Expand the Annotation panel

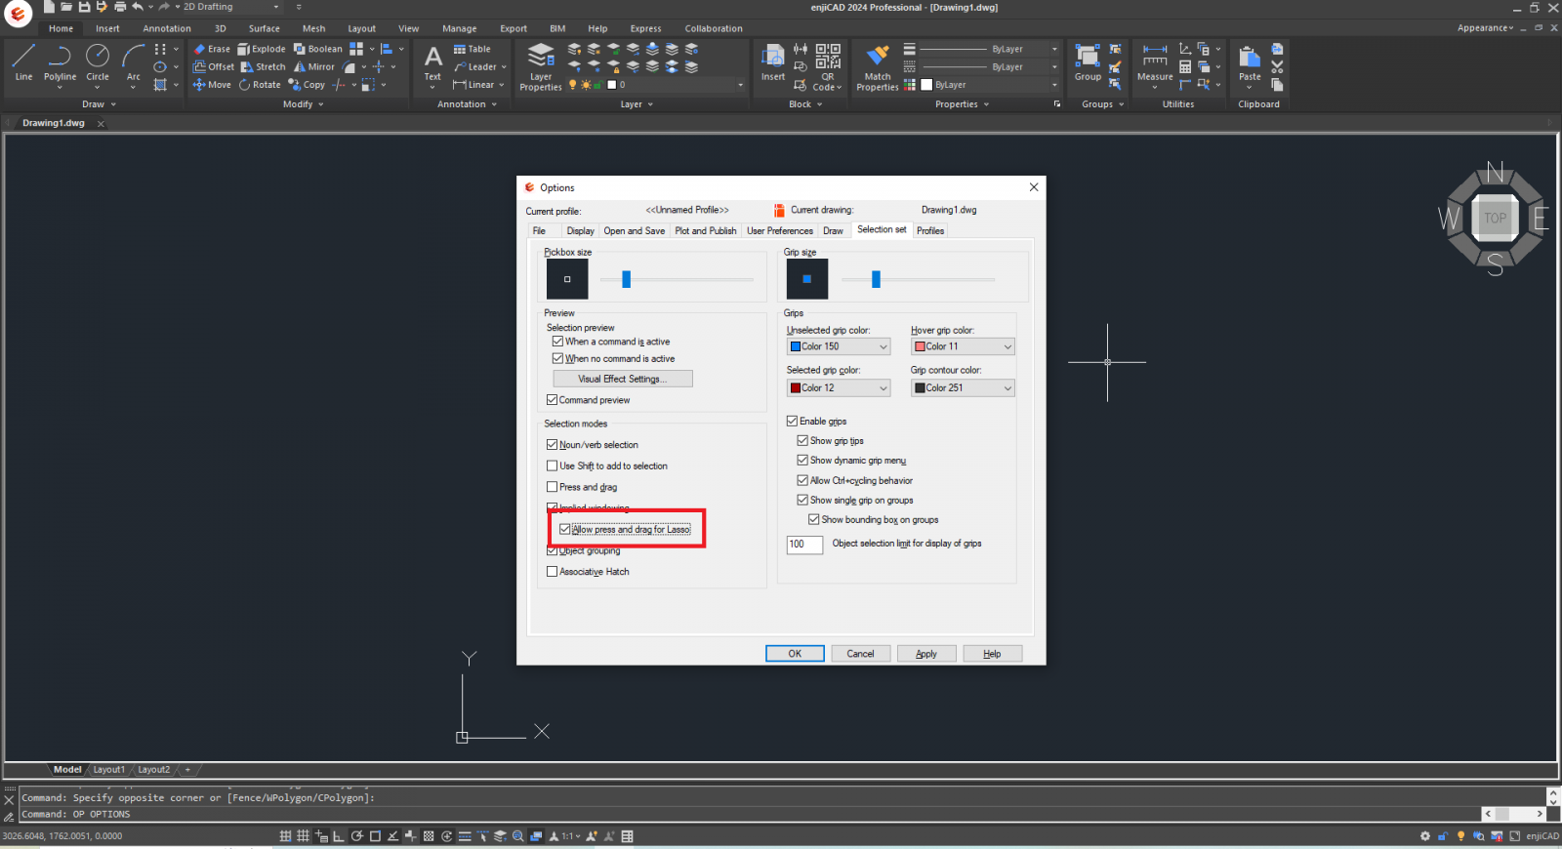468,104
